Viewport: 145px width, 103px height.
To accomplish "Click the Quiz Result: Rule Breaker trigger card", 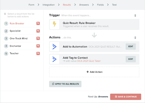I will tap(94, 25).
